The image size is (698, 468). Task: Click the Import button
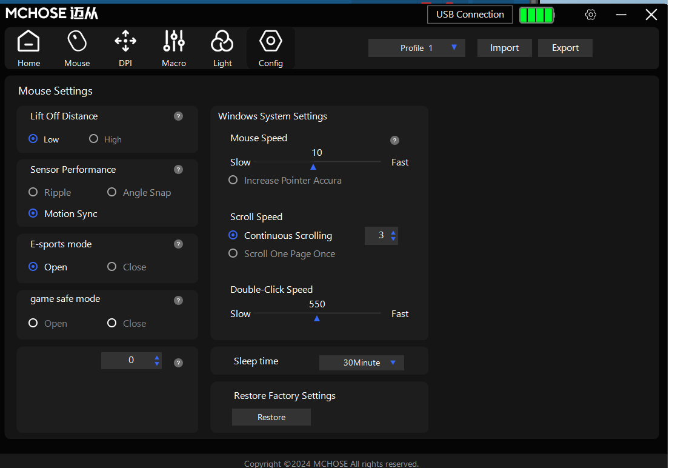click(x=504, y=48)
